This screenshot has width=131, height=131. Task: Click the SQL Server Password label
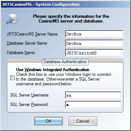pyautogui.click(x=29, y=105)
